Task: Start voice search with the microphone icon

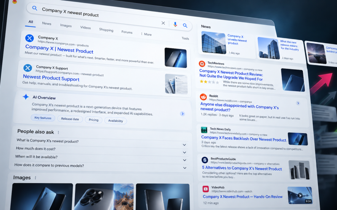Action: point(175,24)
